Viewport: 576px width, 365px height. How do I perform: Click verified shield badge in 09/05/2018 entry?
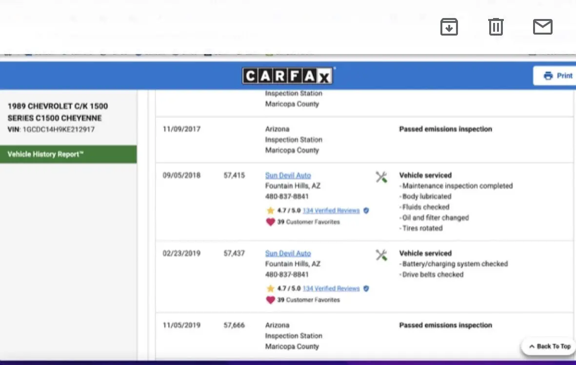pos(366,211)
